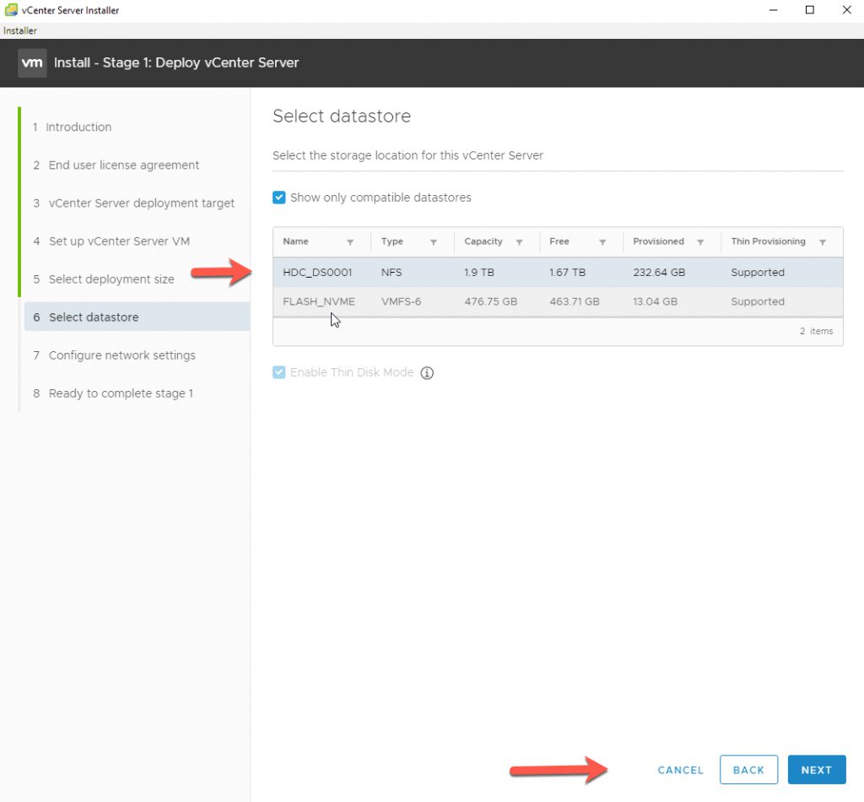Click Supported cell in FLASH_NVME row
This screenshot has width=864, height=802.
[758, 301]
